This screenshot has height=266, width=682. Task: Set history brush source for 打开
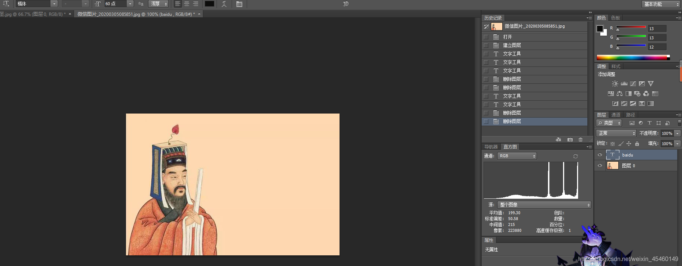tap(486, 37)
